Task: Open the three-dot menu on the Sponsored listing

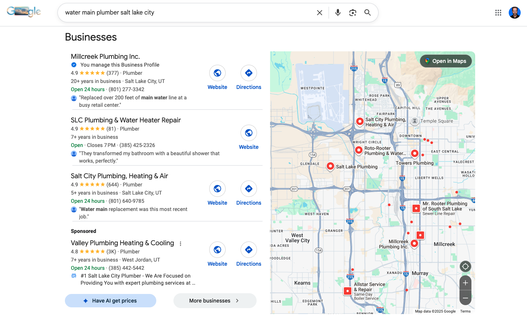Action: (181, 243)
